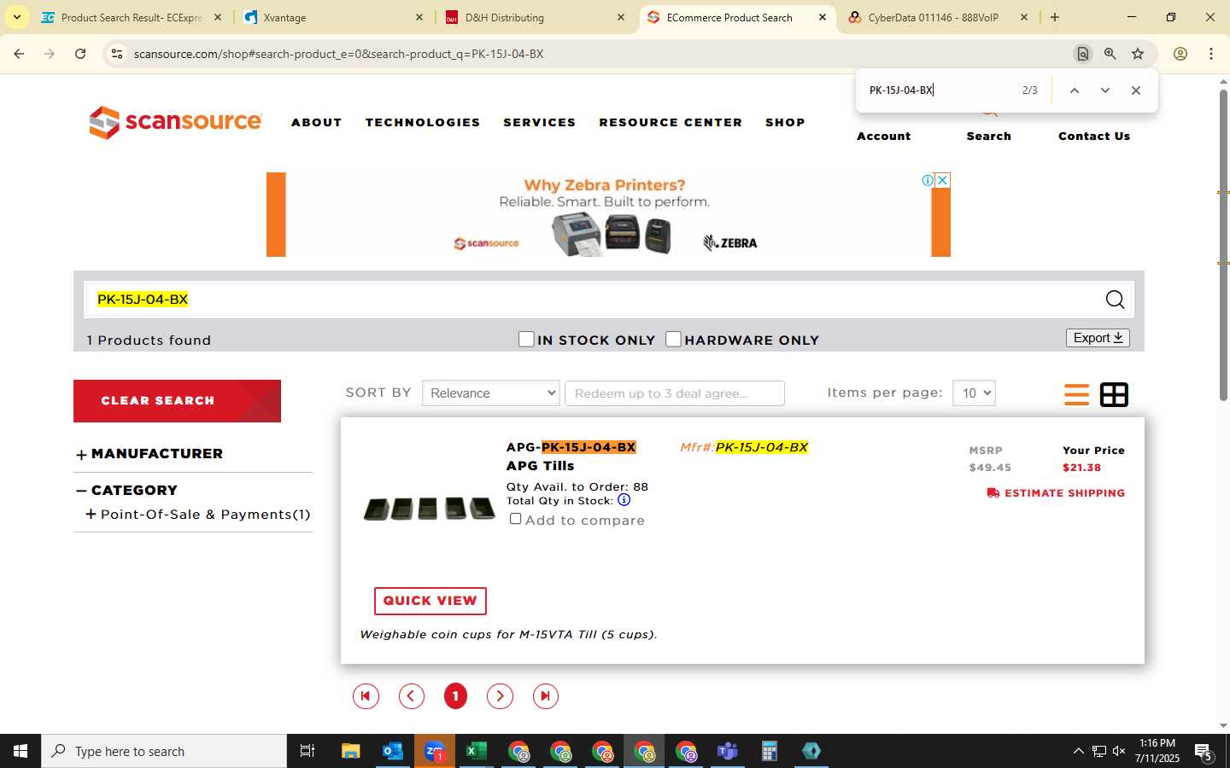Screen dimensions: 1230x768
Task: Open the browser zoom icon in address bar
Action: click(x=1110, y=54)
